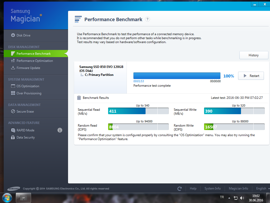
Task: Click the Firmware Update download icon
Action: (13, 68)
